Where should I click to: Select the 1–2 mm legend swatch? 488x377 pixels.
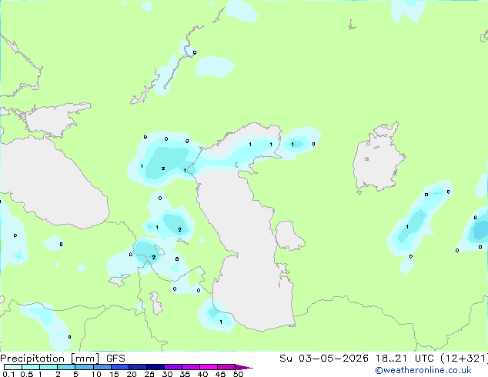pyautogui.click(x=48, y=367)
